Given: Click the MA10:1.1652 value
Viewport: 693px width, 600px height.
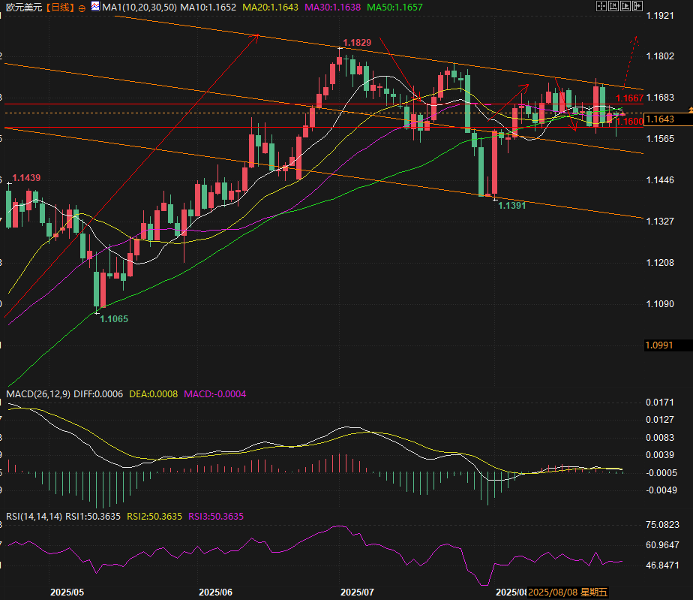Looking at the screenshot, I should [x=208, y=8].
